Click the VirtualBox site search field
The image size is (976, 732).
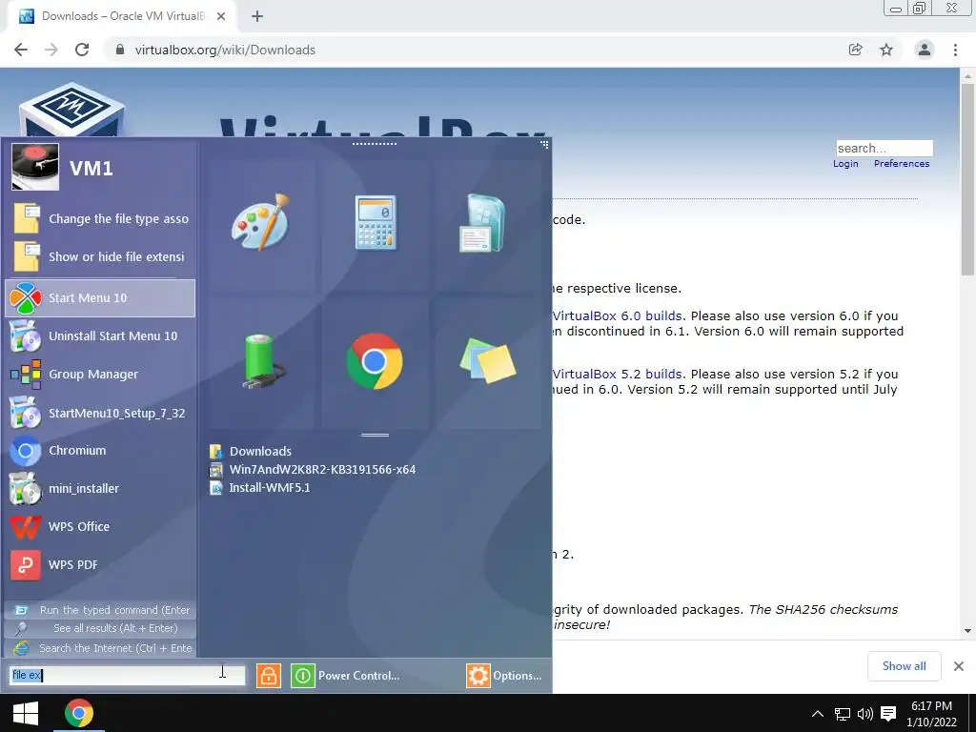point(884,148)
